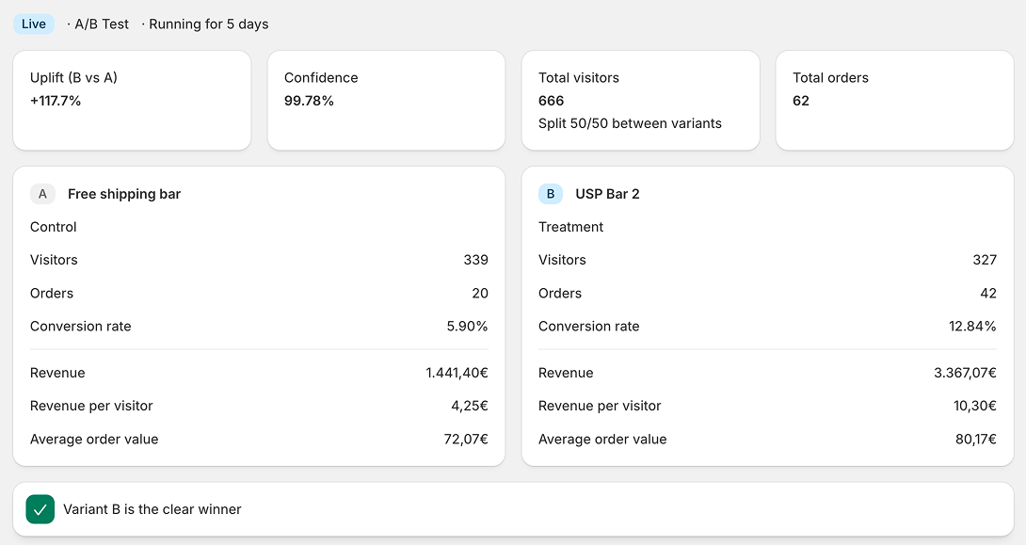
Task: Click the variant B badge
Action: (x=551, y=194)
